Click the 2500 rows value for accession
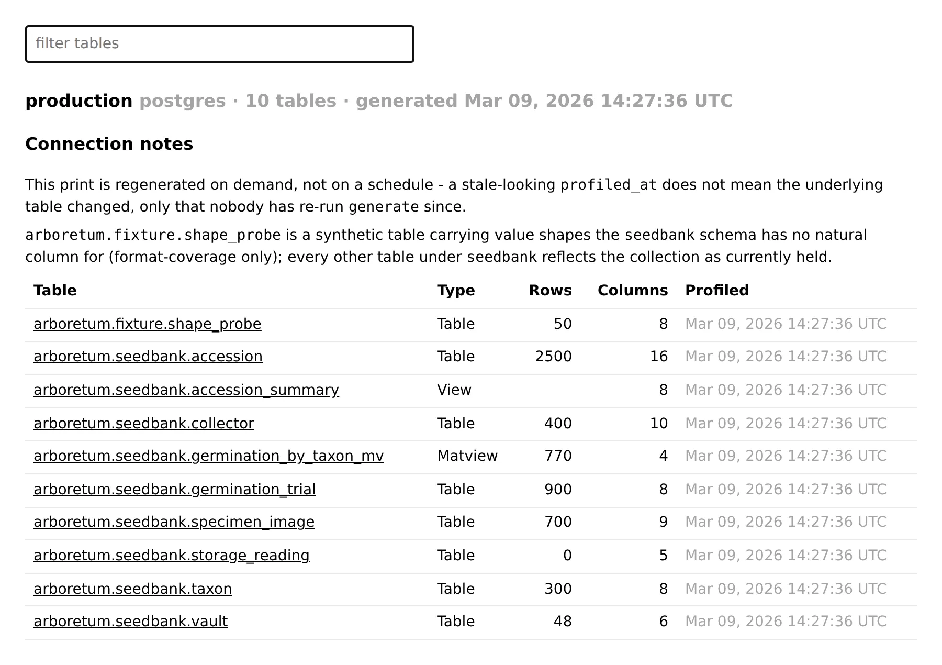Viewport: 942px width, 665px height. [x=553, y=357]
